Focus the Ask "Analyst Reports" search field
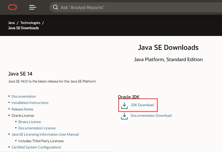The width and height of the screenshot is (222, 152). tap(136, 7)
